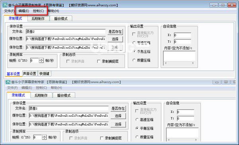Open the 帮助(H) menu in the 录像2 window
The width and height of the screenshot is (239, 145).
[53, 11]
